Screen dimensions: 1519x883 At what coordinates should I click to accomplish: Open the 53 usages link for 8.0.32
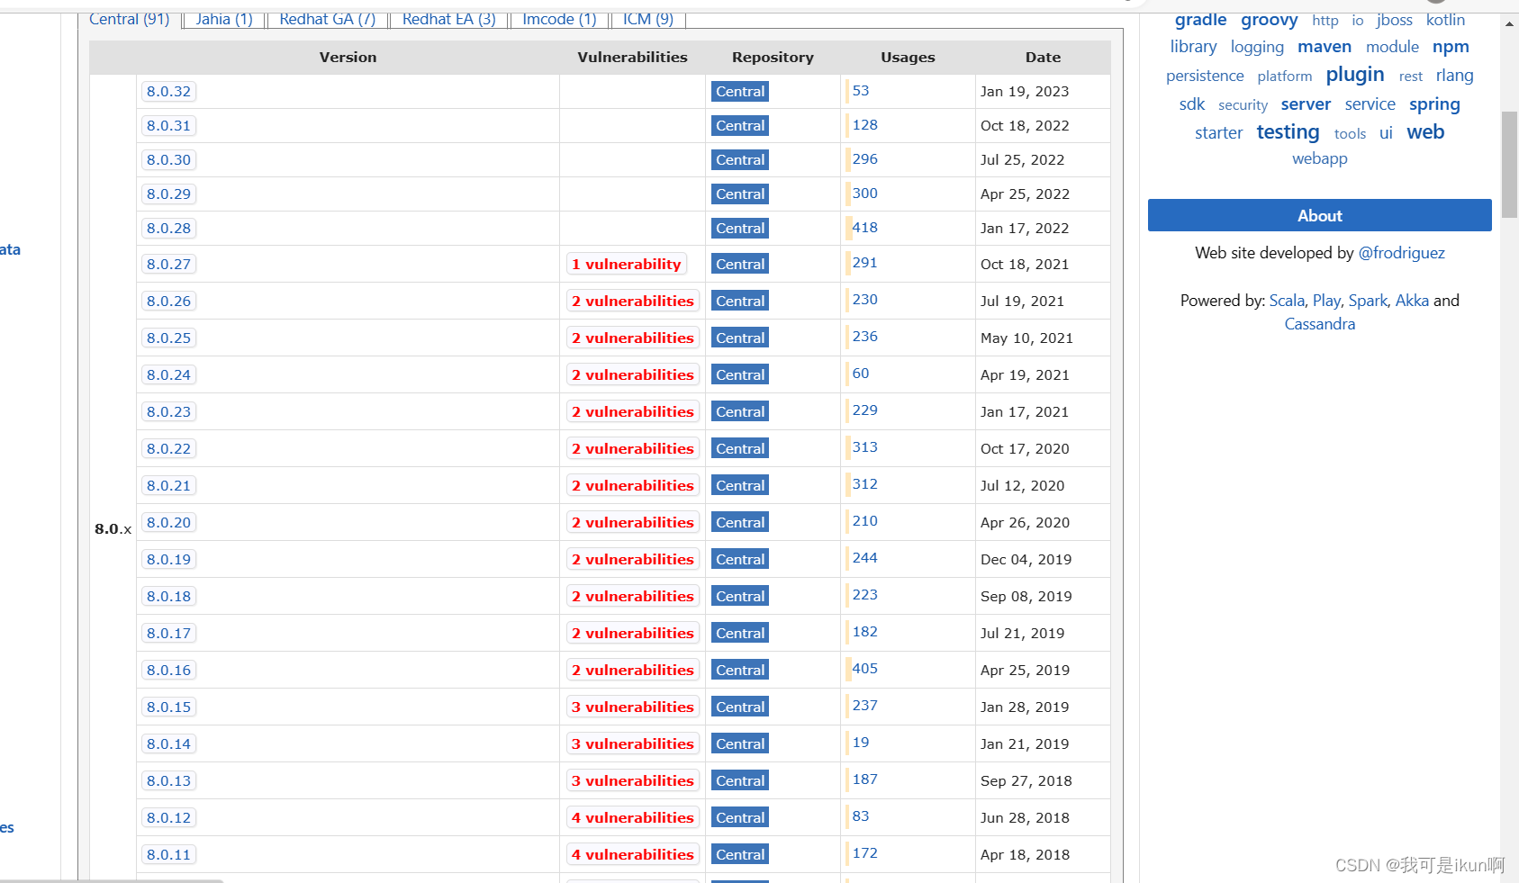tap(861, 90)
